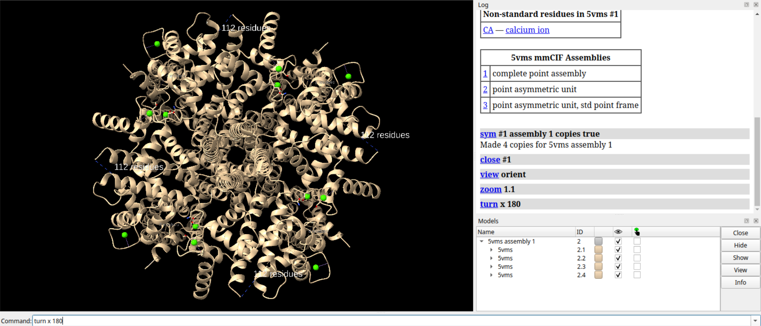Select the 5vms row with ID 2.1
761x326 pixels.
505,250
